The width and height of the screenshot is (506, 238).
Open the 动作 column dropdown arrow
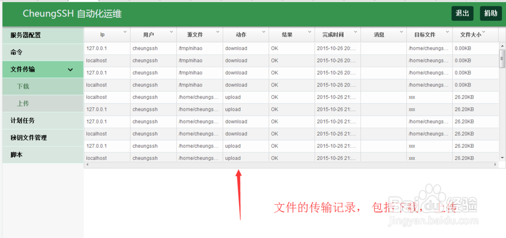tap(264, 31)
